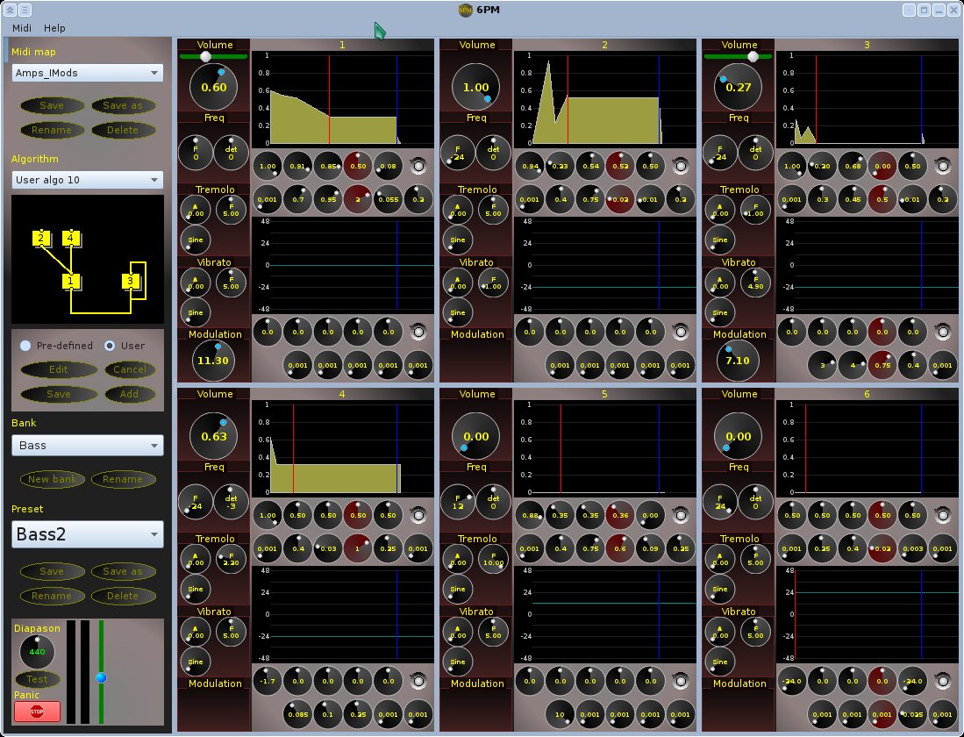This screenshot has height=737, width=964.
Task: Click operator 1 vibrato Sine waveform icon
Action: pyautogui.click(x=196, y=312)
